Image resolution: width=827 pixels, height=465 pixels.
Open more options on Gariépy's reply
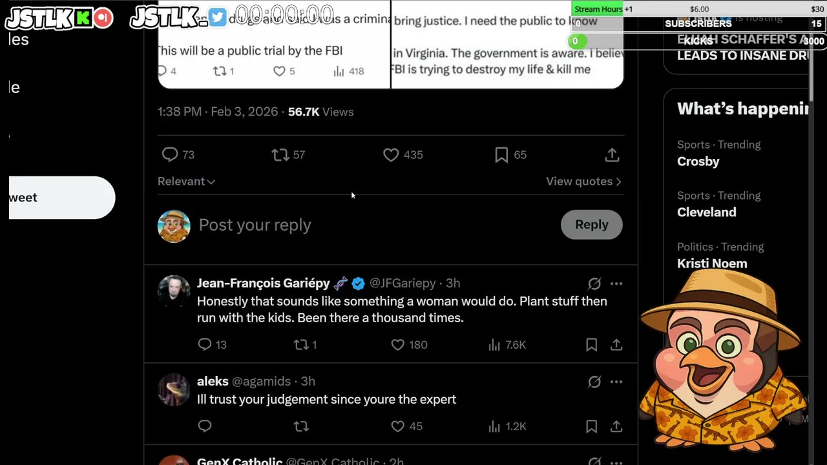click(x=616, y=284)
